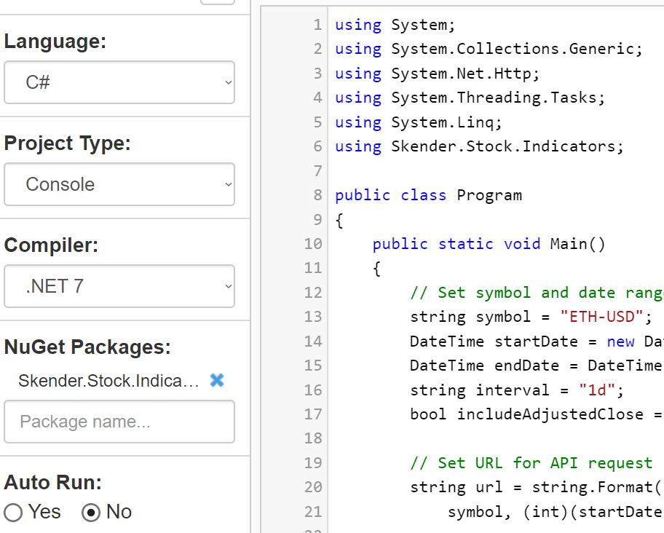Screen dimensions: 664x533
Task: Select Yes for Auto Run
Action: click(x=13, y=513)
